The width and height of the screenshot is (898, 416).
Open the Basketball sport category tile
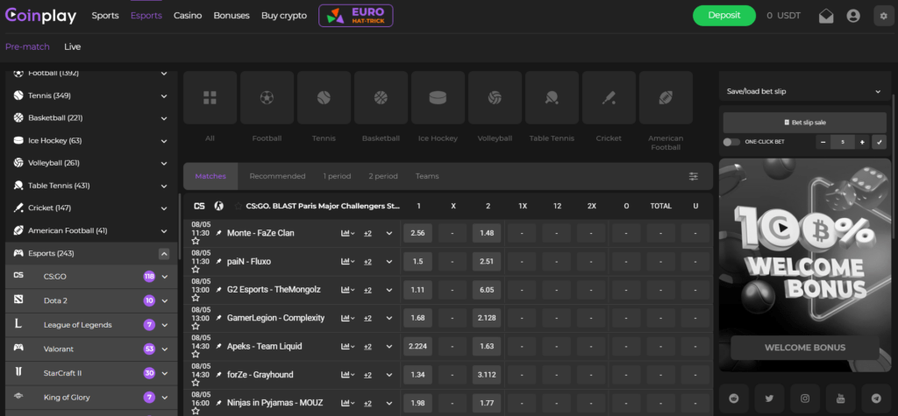tap(381, 98)
